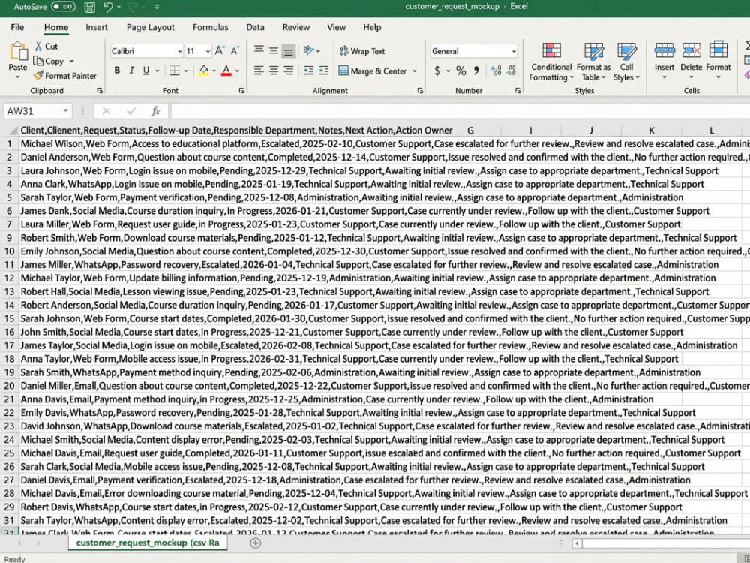Click Top Align icon
Image resolution: width=750 pixels, height=563 pixels.
[259, 50]
